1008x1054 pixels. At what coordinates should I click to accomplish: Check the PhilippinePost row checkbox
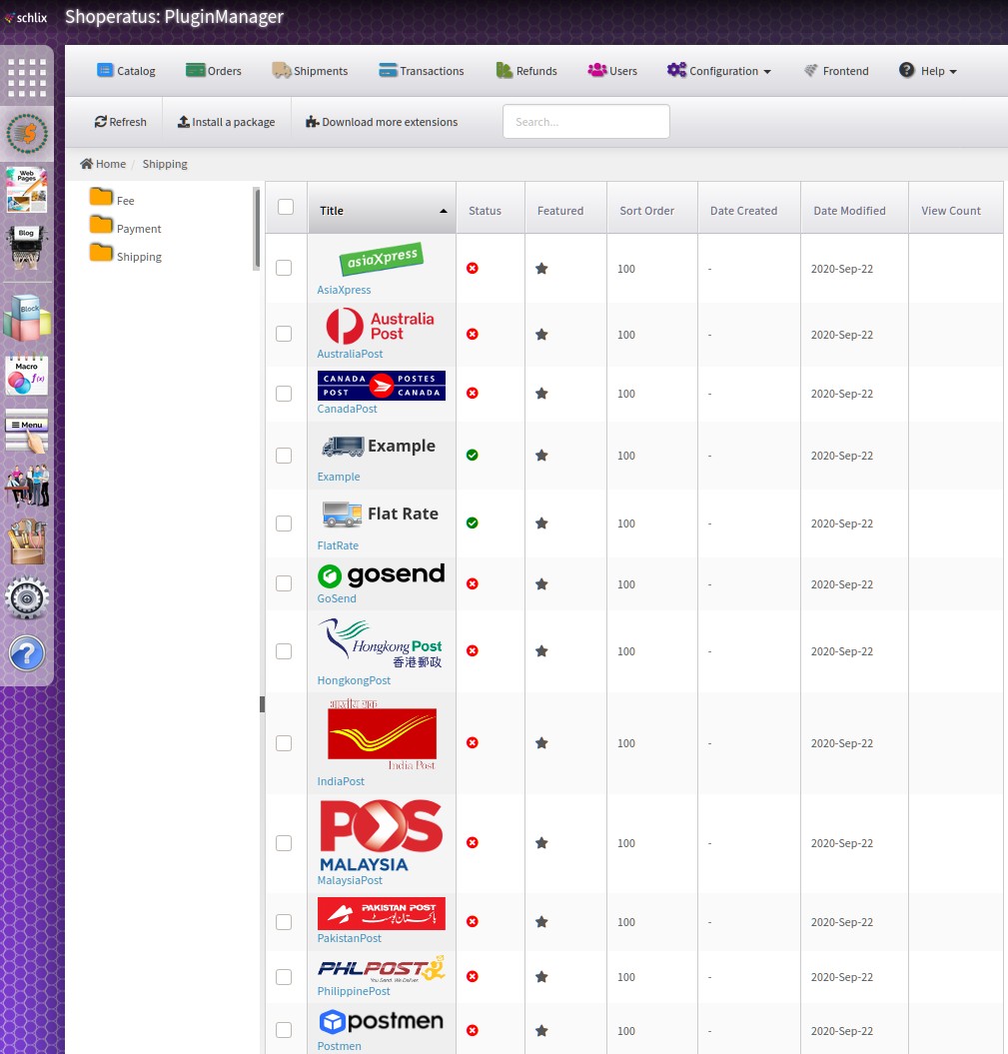click(284, 977)
